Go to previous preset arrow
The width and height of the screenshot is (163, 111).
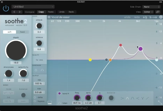14,12
